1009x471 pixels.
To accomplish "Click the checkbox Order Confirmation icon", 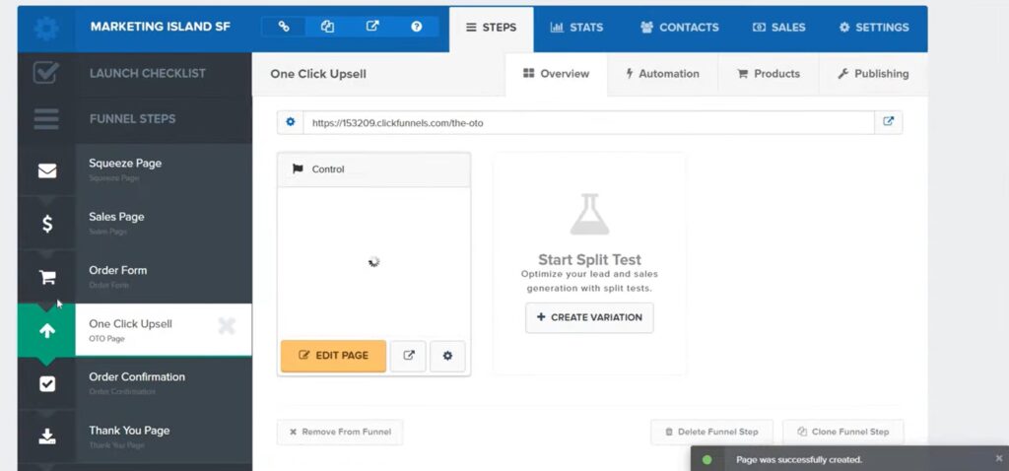I will click(47, 384).
